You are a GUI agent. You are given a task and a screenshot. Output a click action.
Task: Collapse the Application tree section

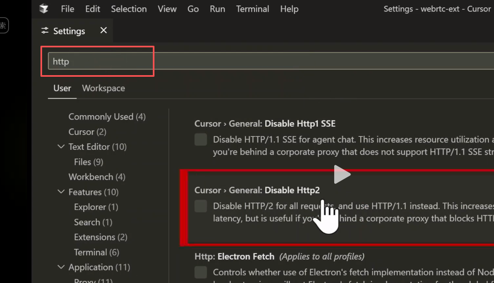coord(61,267)
